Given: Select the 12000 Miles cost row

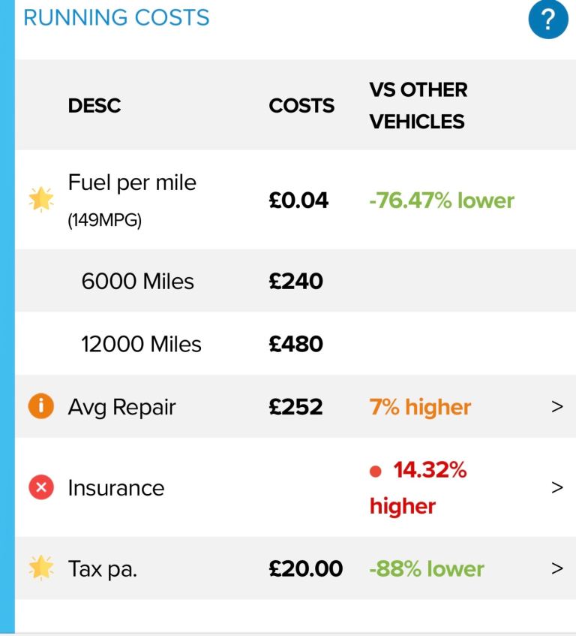Looking at the screenshot, I should [142, 345].
